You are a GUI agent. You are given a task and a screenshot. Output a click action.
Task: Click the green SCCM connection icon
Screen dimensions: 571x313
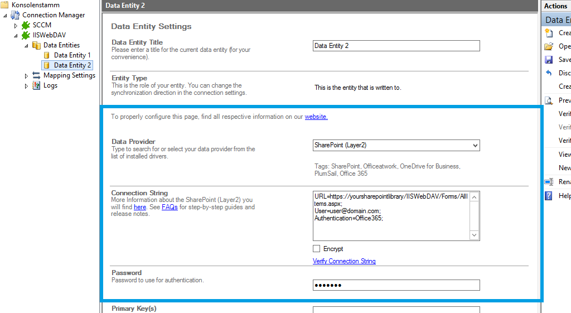(x=26, y=25)
